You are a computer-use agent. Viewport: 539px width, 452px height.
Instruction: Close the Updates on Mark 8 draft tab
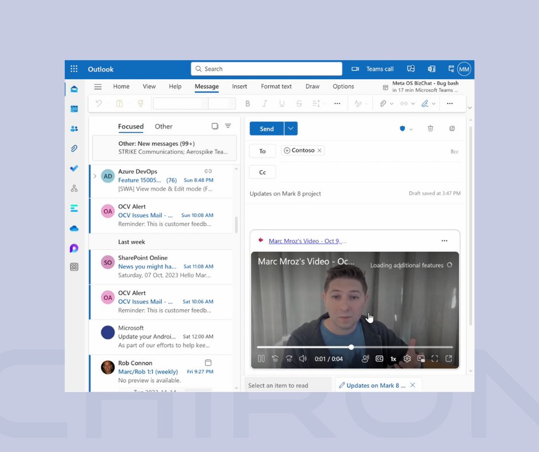pyautogui.click(x=413, y=385)
